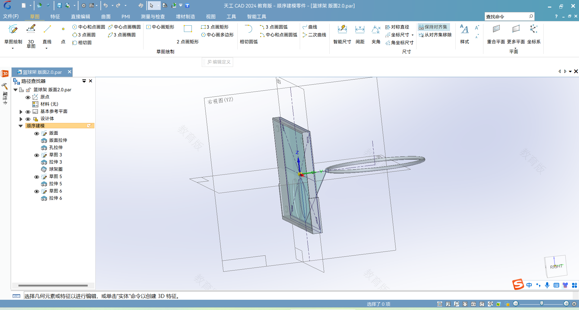Select the 2 点画矩形 rectangle icon
Image resolution: width=579 pixels, height=310 pixels.
point(188,29)
